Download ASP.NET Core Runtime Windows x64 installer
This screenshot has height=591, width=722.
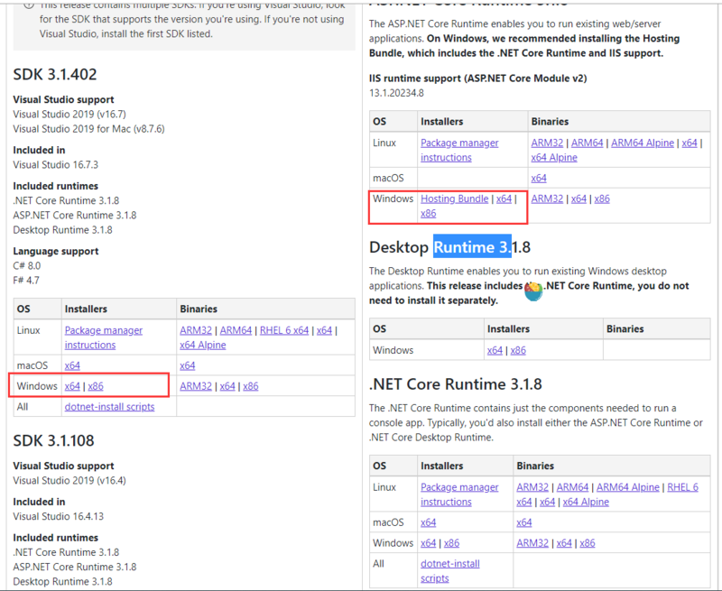pyautogui.click(x=504, y=199)
